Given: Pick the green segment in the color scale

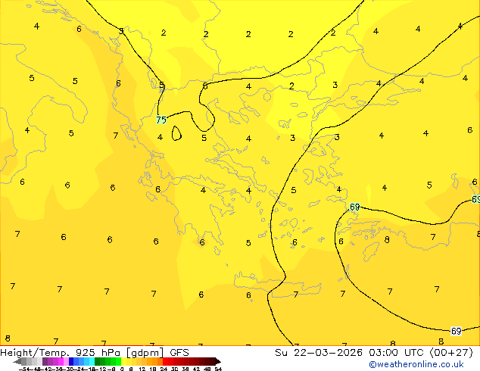Looking at the screenshot, I should (104, 361).
